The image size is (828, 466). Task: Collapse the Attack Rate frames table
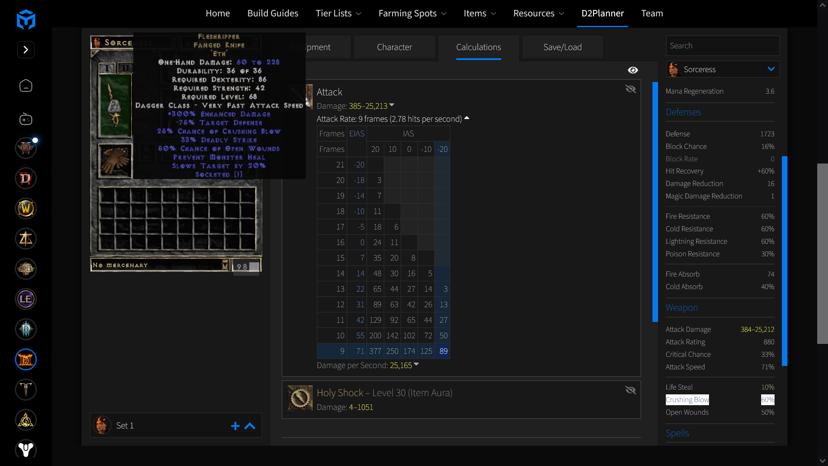[x=467, y=118]
